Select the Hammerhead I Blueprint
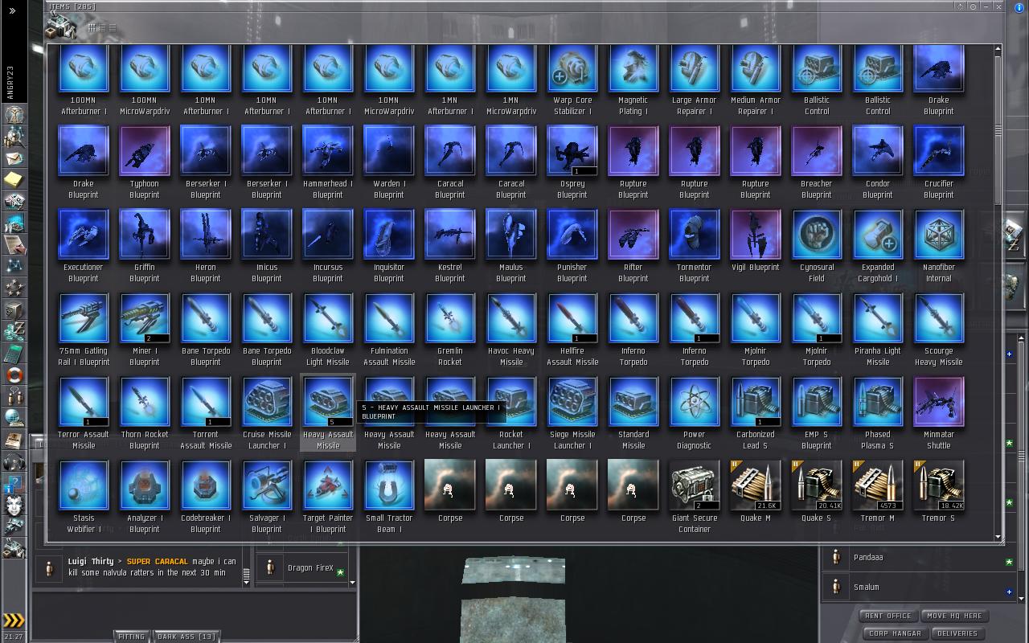The height and width of the screenshot is (643, 1029). click(328, 162)
